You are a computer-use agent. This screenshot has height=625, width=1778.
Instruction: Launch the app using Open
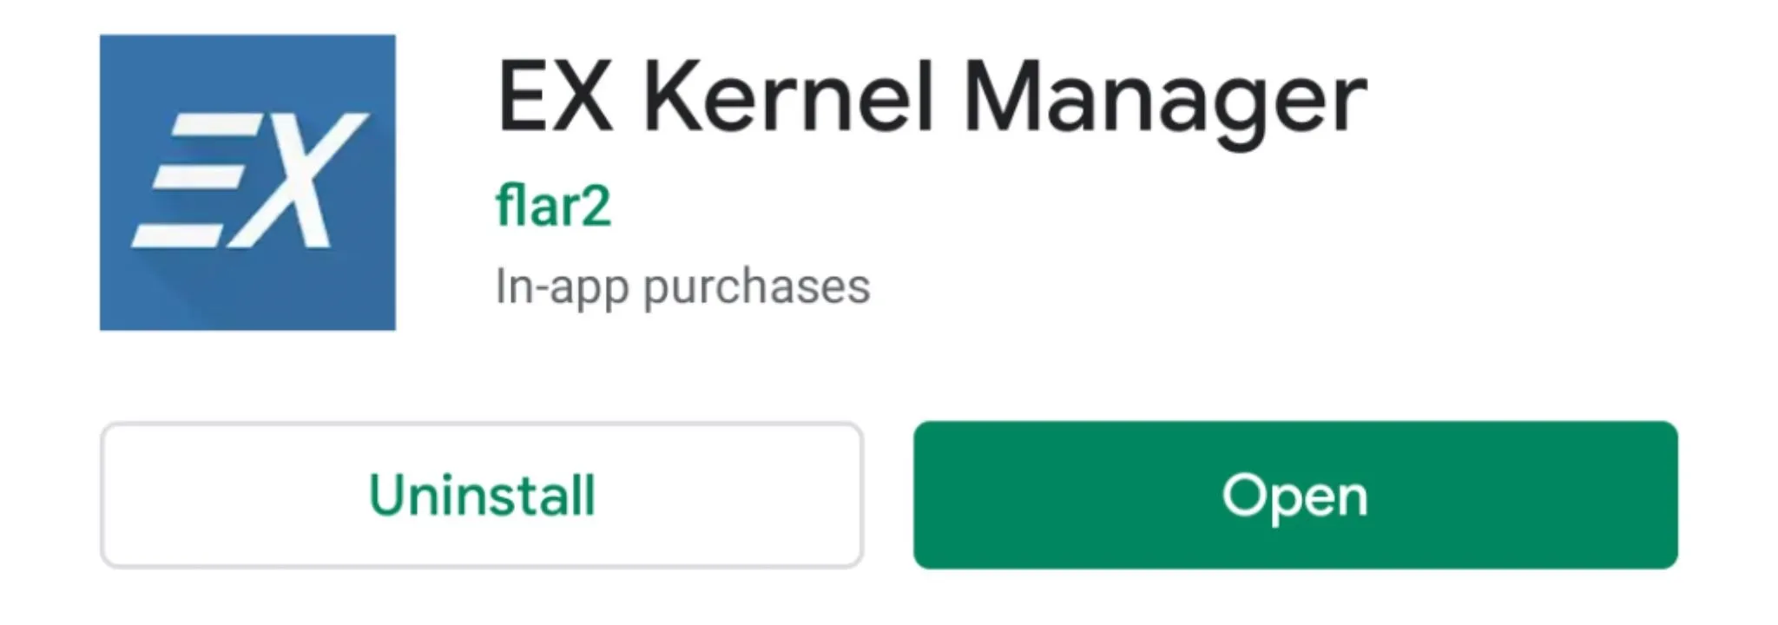pos(1295,495)
